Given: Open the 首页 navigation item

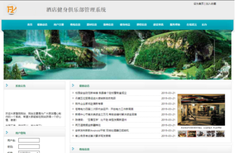Looking at the screenshot, I should click(30, 24).
